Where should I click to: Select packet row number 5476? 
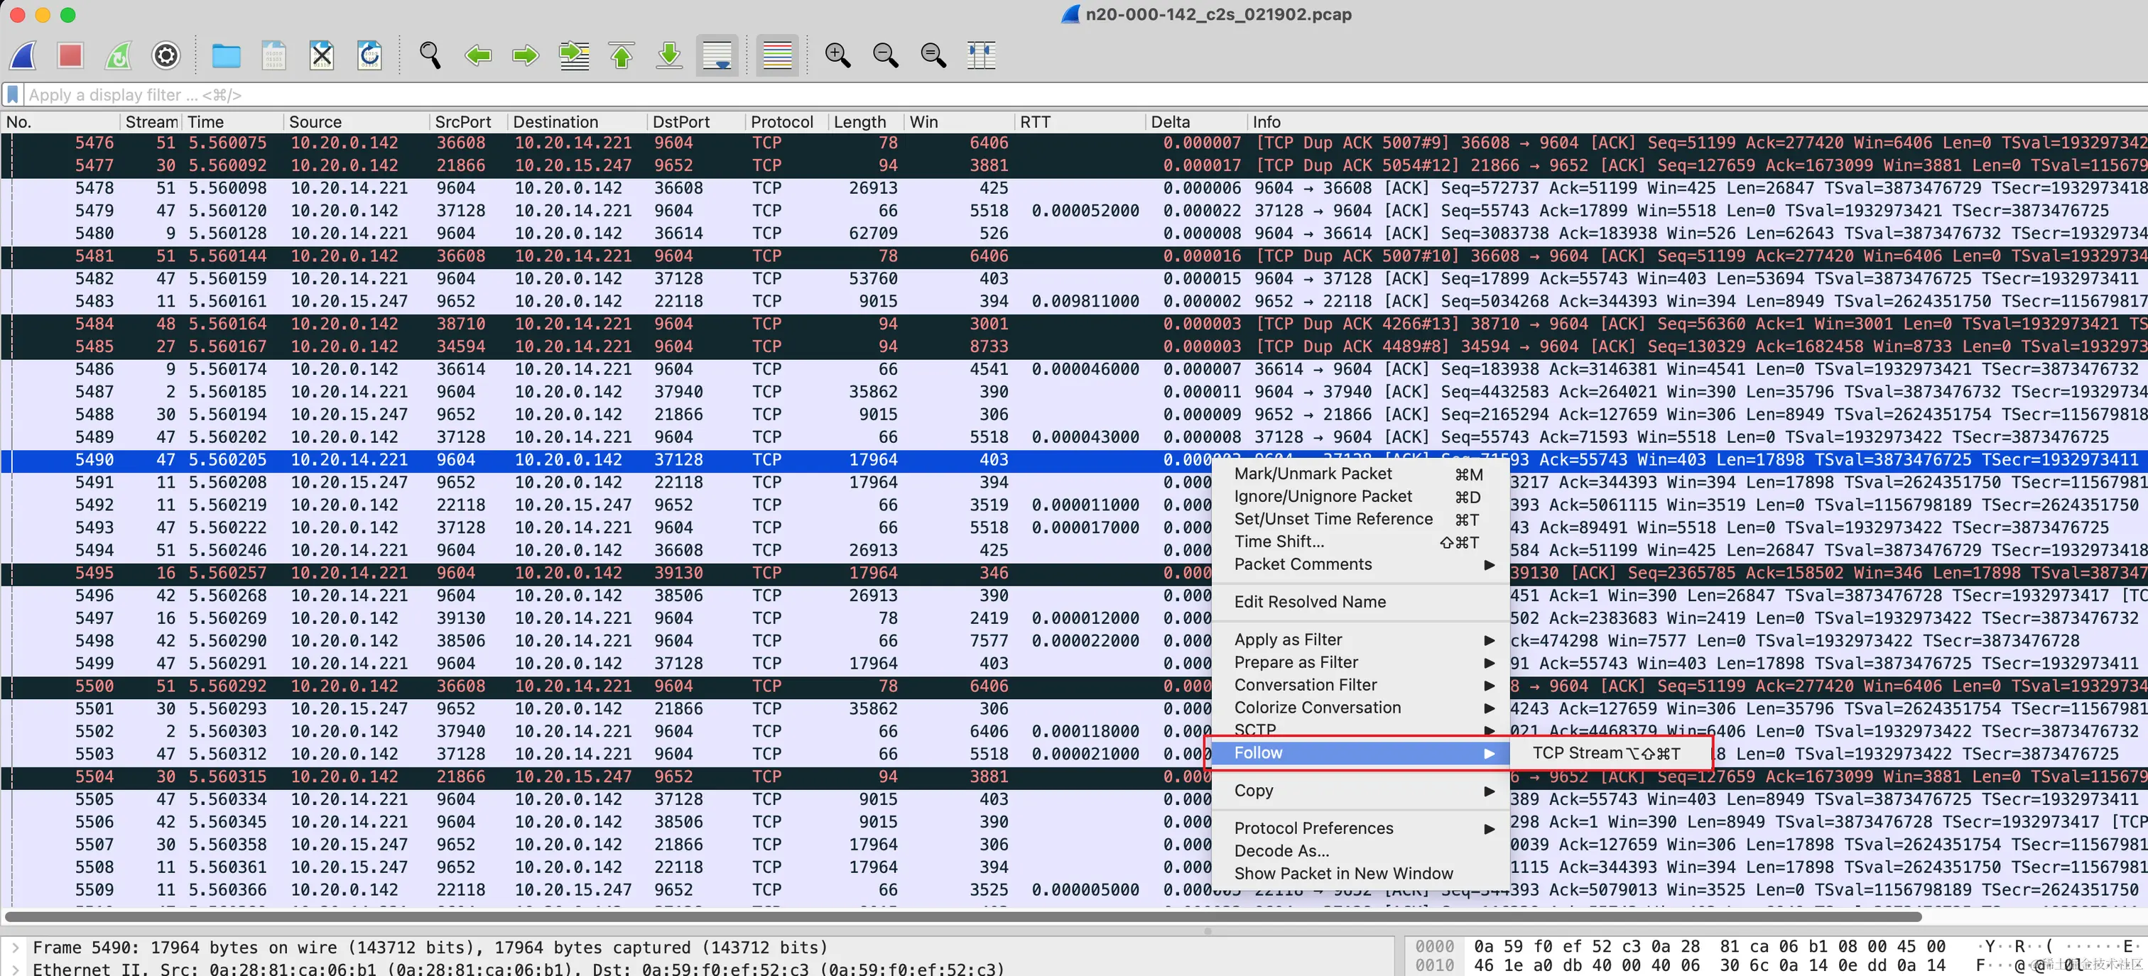coord(1074,143)
